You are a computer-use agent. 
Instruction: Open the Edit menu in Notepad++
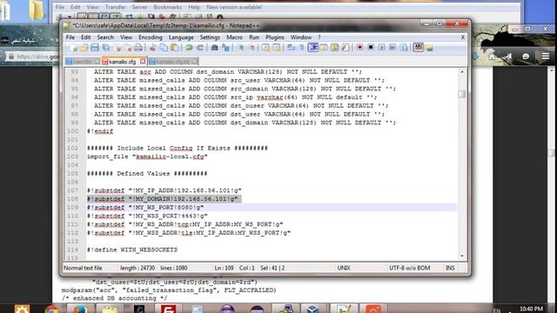(x=85, y=37)
